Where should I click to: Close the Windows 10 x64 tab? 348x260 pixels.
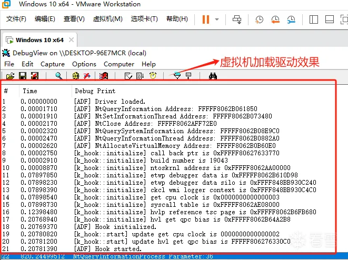click(x=71, y=40)
